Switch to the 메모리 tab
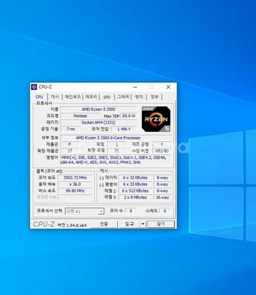 tap(91, 97)
